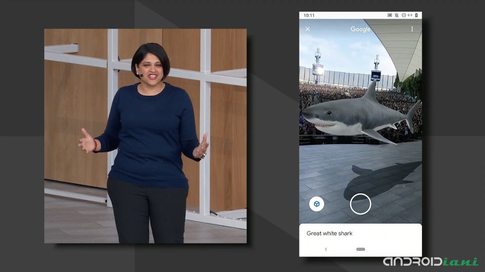Viewport: 485px width, 272px height.
Task: Tap the cast icon in status bar
Action: click(389, 15)
